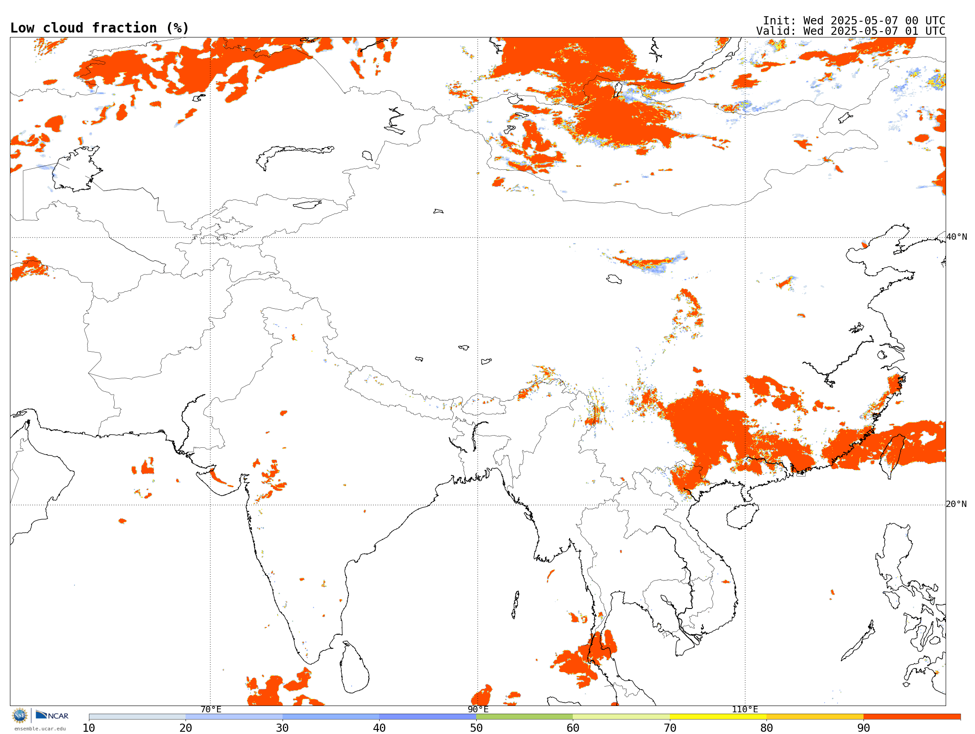Click the 'Init: Wed 2025-05-07 00 UTC' text
Image resolution: width=975 pixels, height=734 pixels.
tap(854, 21)
